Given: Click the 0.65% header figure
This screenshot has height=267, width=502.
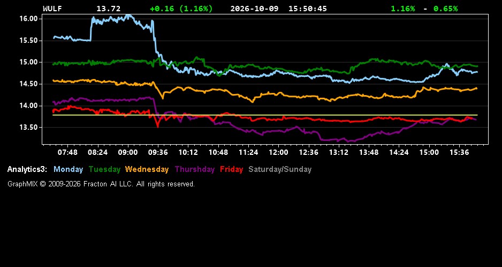Looking at the screenshot, I should point(446,9).
